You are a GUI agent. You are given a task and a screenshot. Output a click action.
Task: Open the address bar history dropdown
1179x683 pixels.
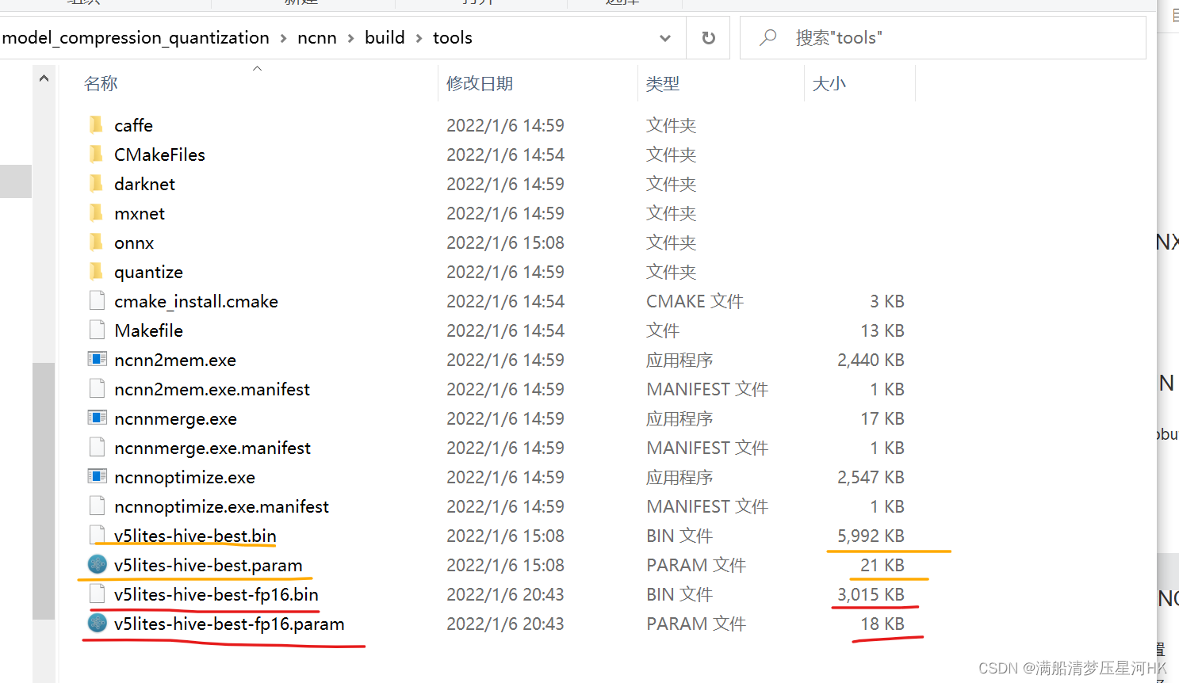665,38
